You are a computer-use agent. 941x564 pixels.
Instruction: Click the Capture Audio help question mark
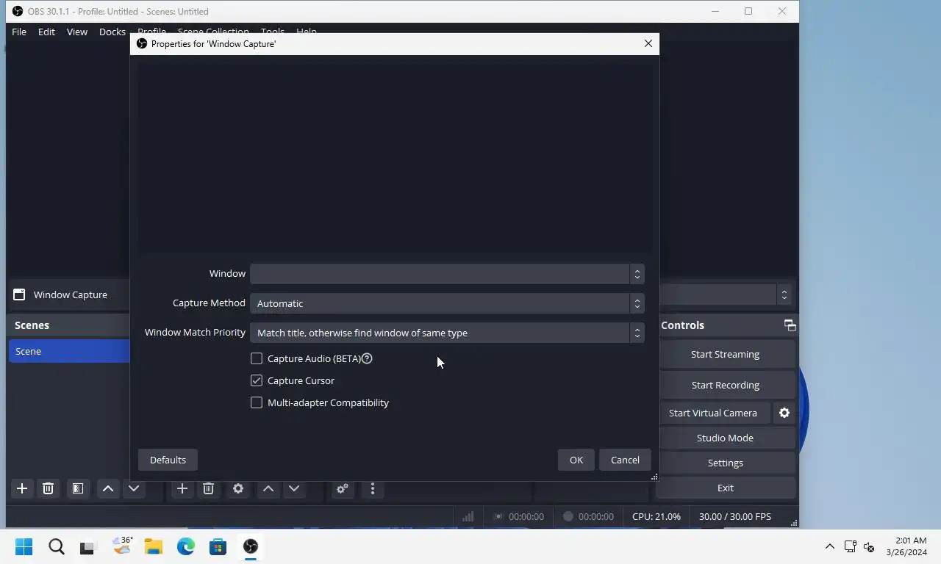pyautogui.click(x=367, y=358)
